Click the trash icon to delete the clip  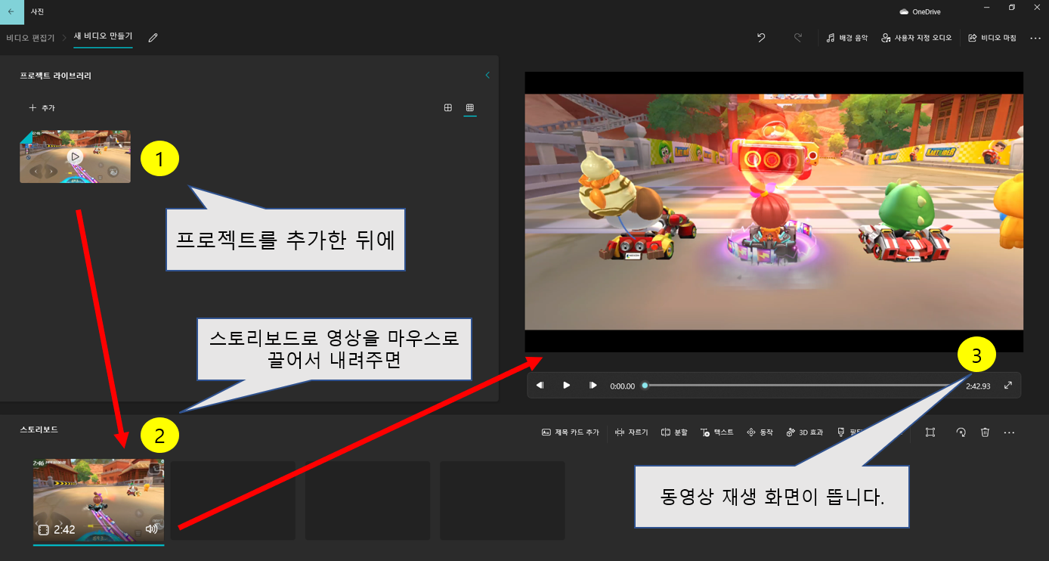click(985, 432)
